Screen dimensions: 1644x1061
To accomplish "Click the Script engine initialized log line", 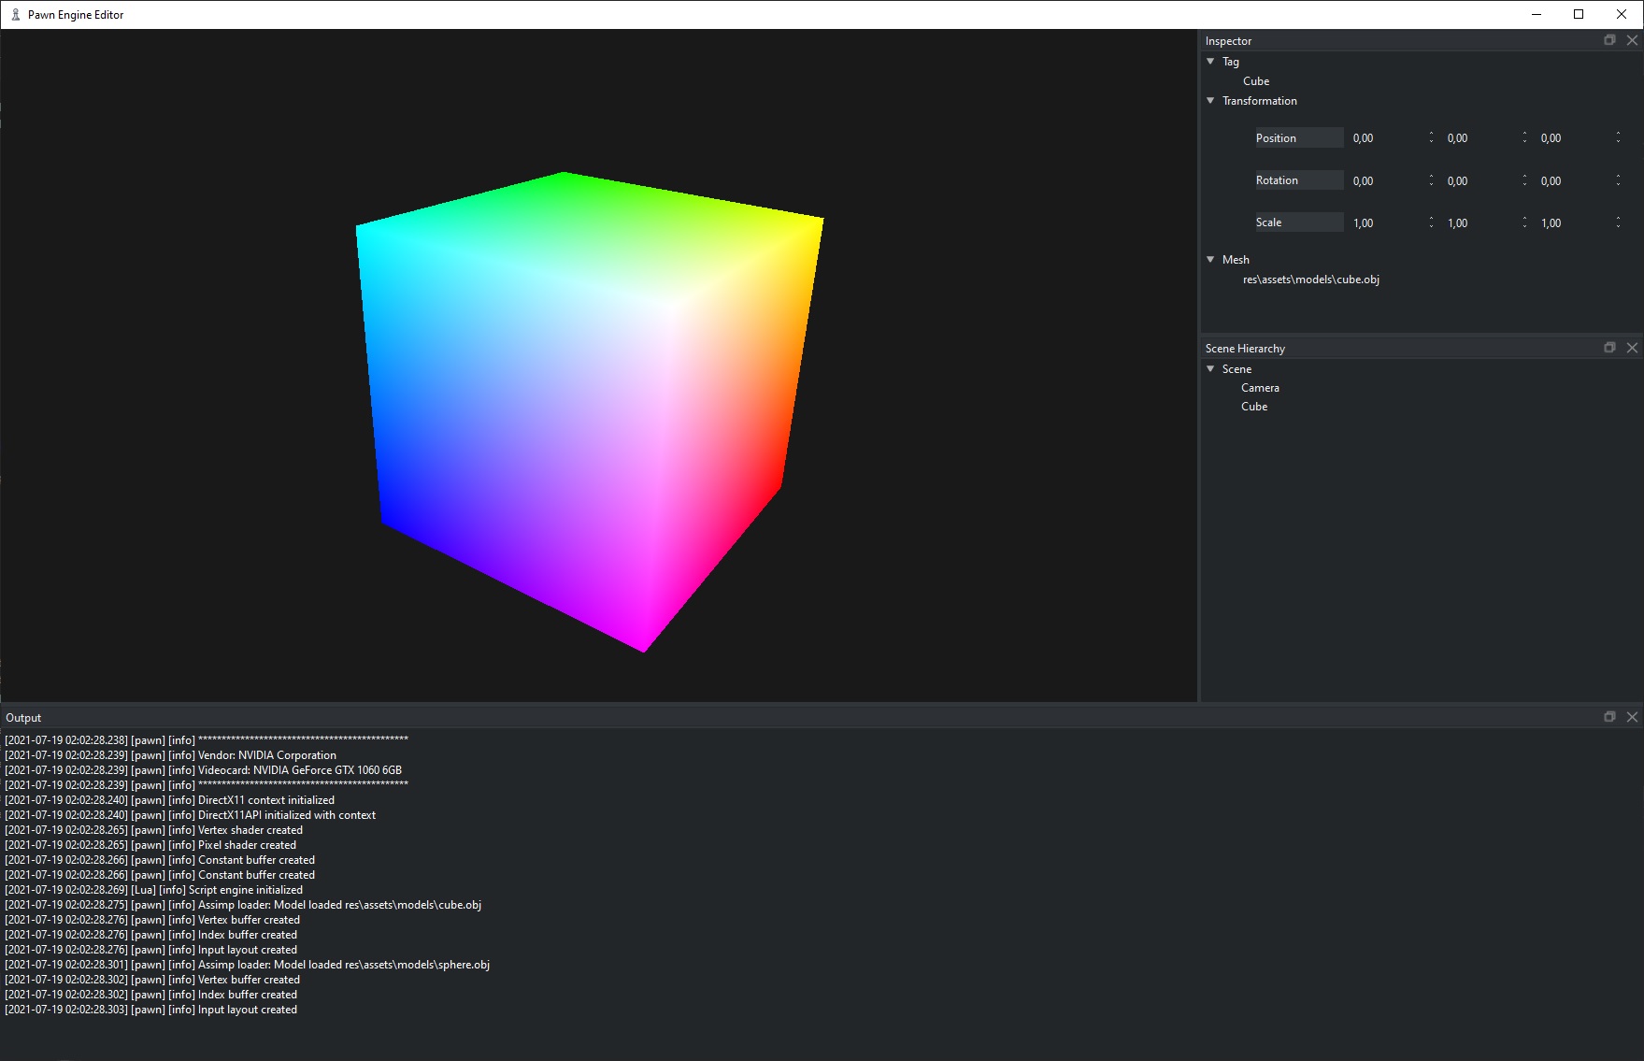I will (x=154, y=890).
